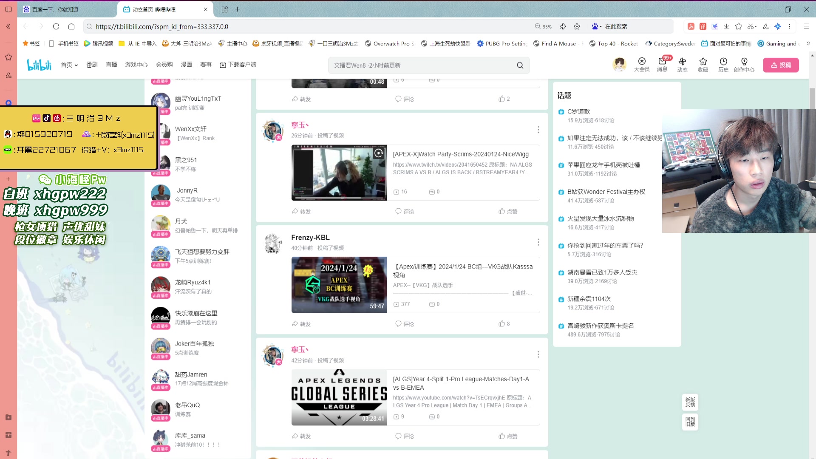Open 动态 feed icon in header
The width and height of the screenshot is (816, 459).
(682, 65)
